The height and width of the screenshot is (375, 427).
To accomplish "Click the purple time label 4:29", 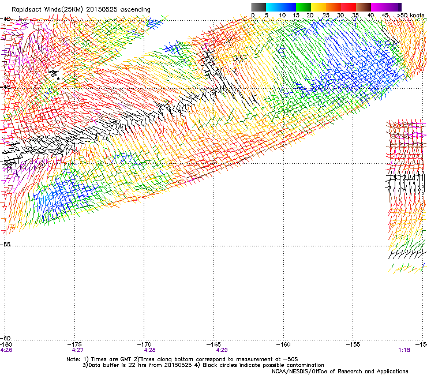I will click(222, 350).
